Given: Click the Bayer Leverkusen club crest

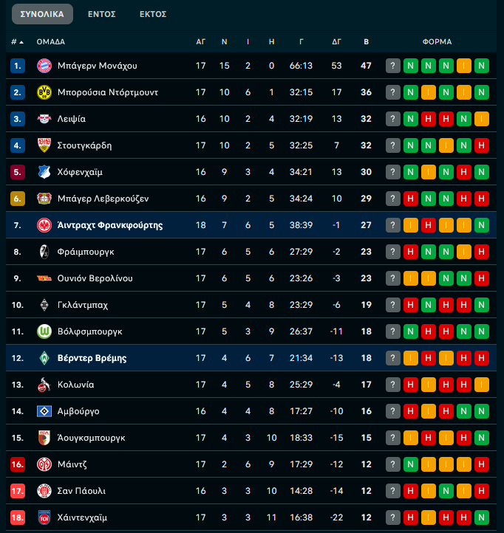Looking at the screenshot, I should (x=44, y=199).
